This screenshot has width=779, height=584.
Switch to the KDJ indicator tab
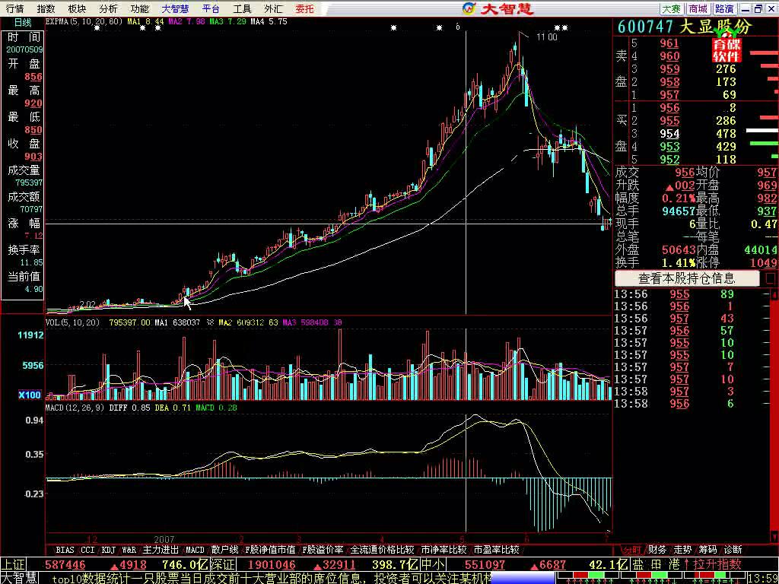pyautogui.click(x=108, y=550)
